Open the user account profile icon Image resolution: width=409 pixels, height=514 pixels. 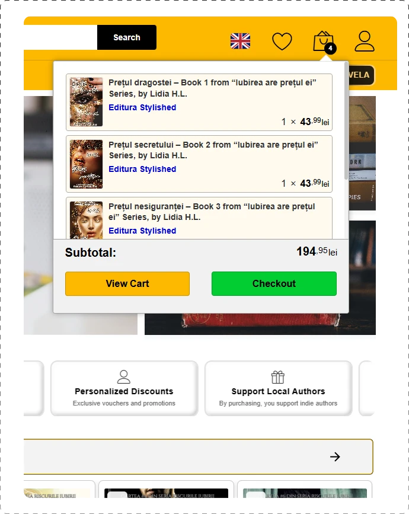click(365, 41)
